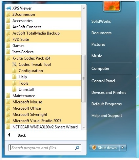
Task: Open Devices and Printers
Action: 109,93
